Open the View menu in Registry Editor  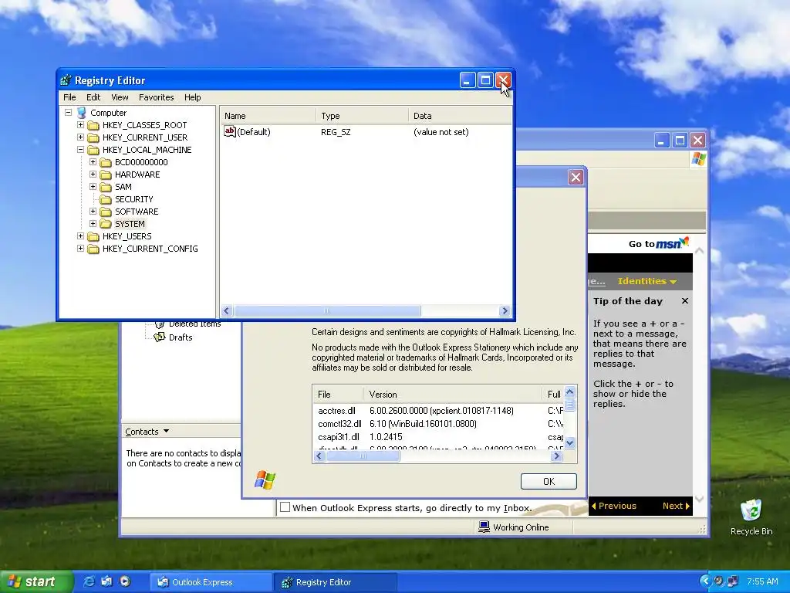tap(120, 97)
